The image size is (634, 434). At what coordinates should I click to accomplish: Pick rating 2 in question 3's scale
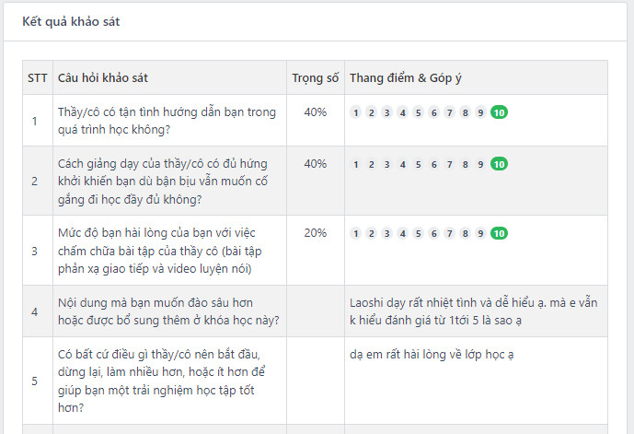point(372,233)
